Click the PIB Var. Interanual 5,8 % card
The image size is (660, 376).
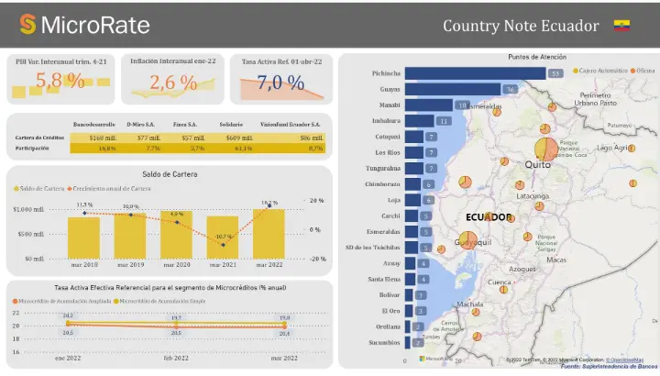[x=61, y=79]
